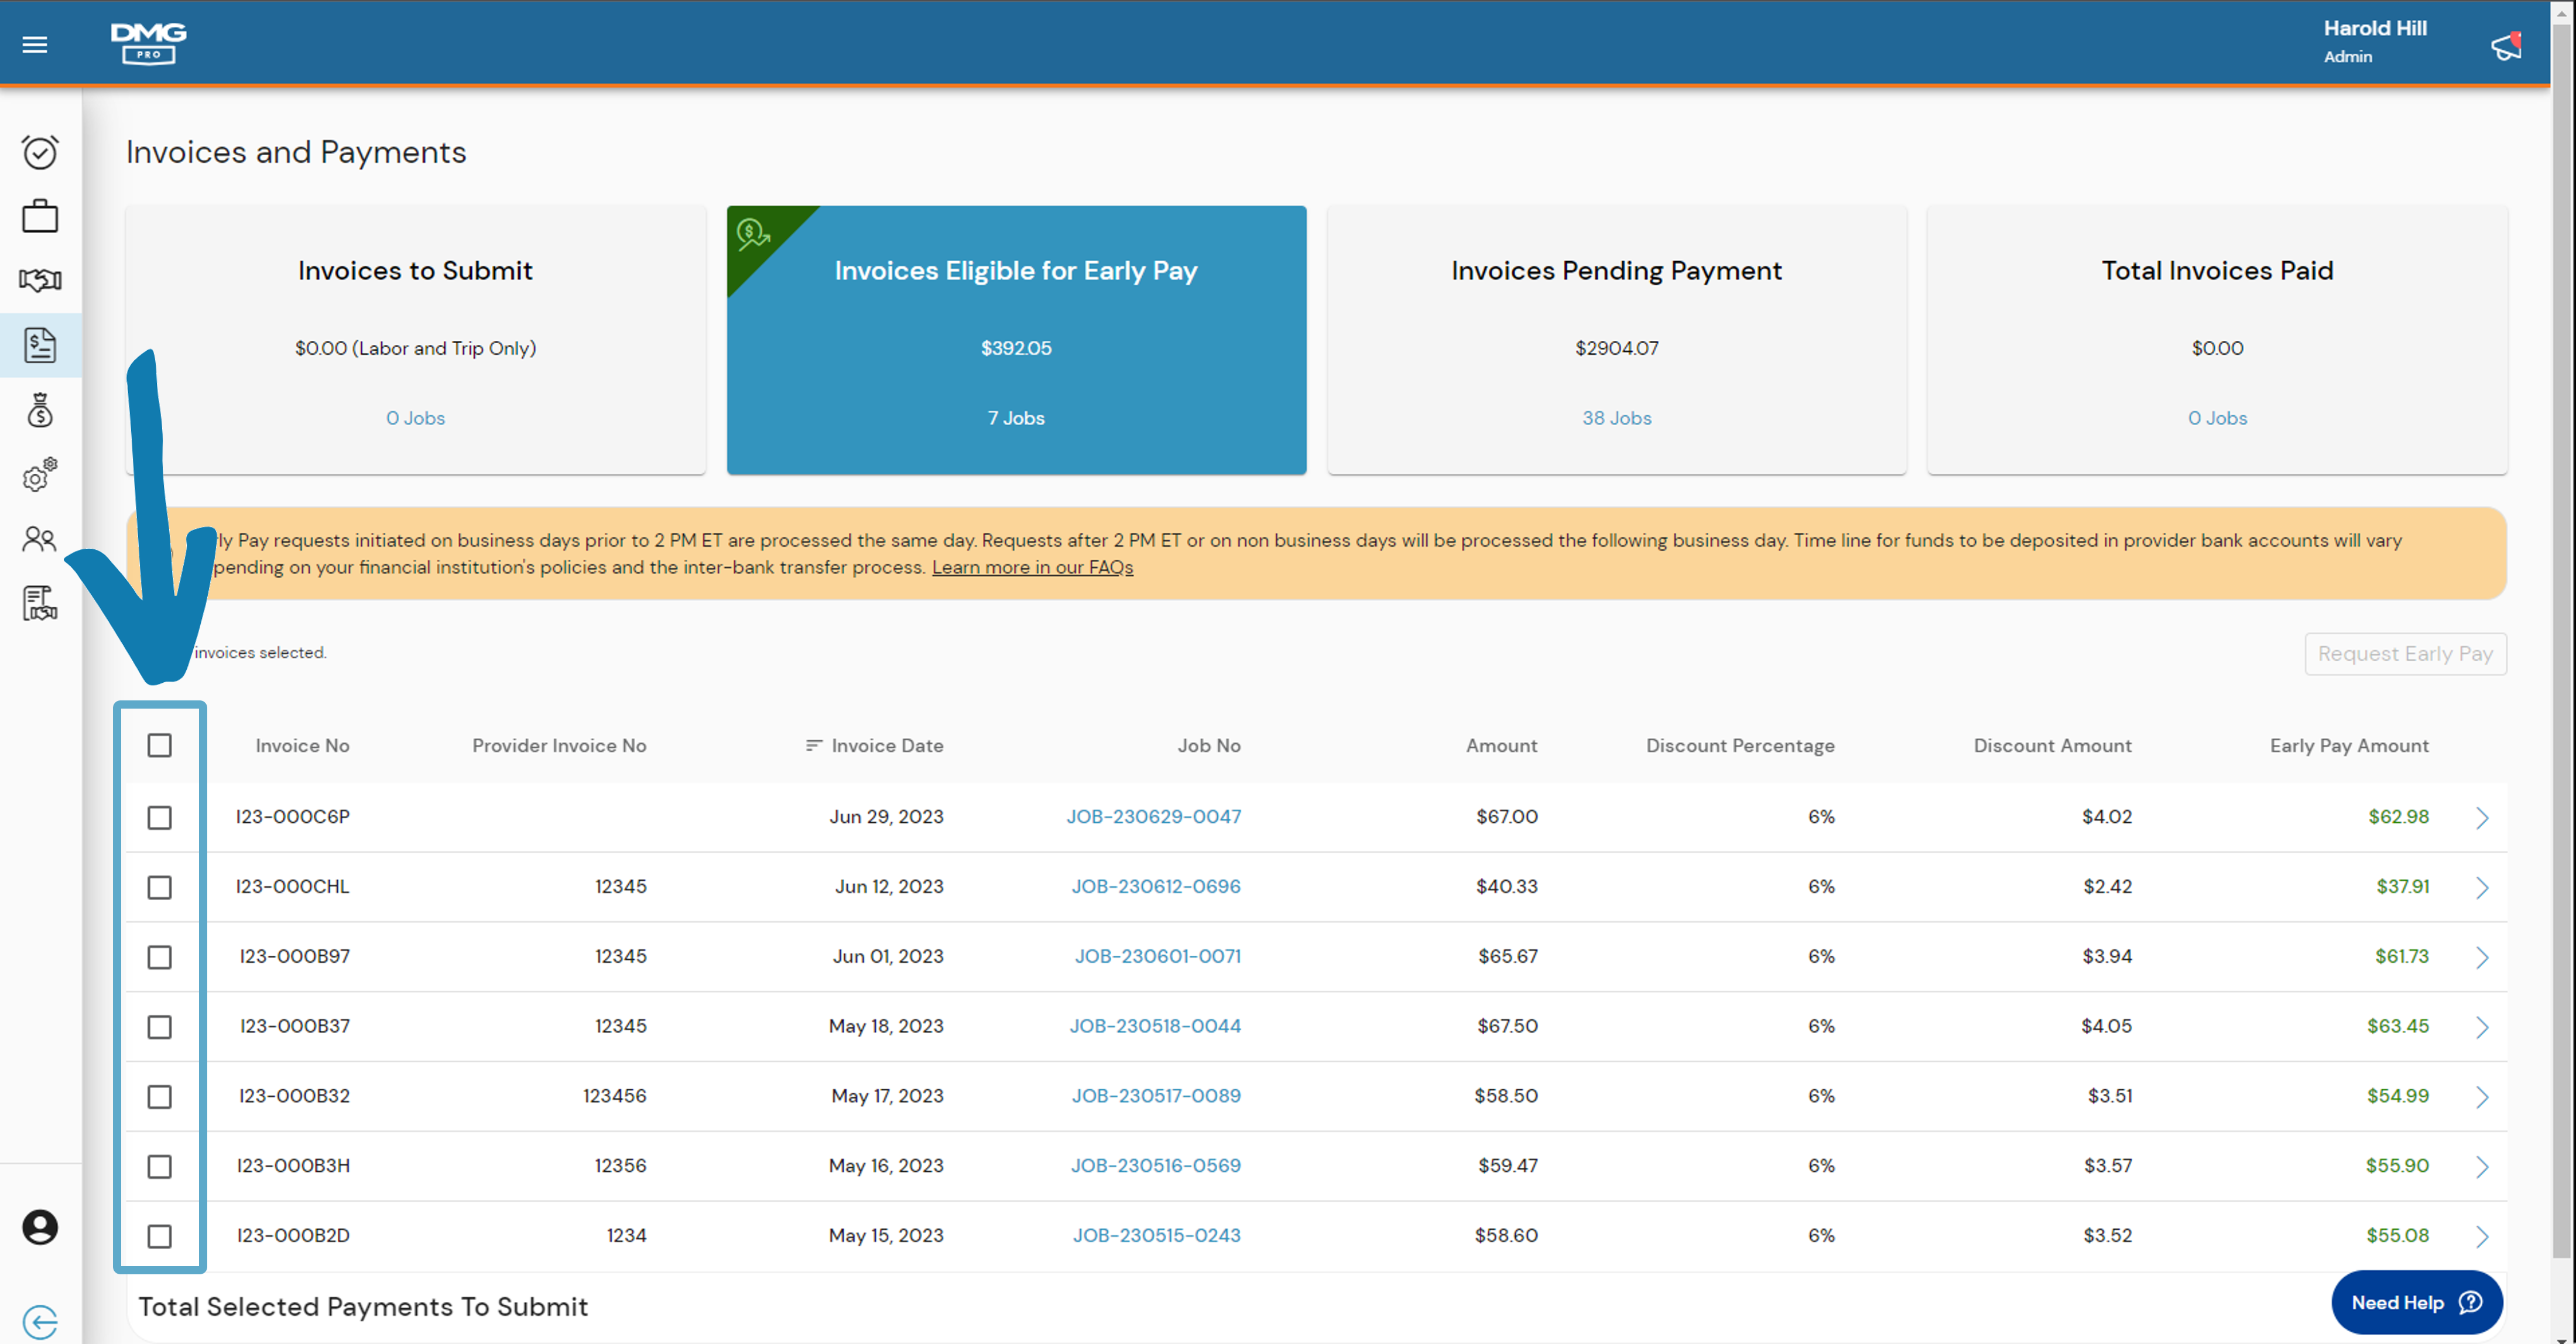Screen dimensions: 2576x1344
Task: Click the users icon in the sidebar
Action: click(x=40, y=539)
